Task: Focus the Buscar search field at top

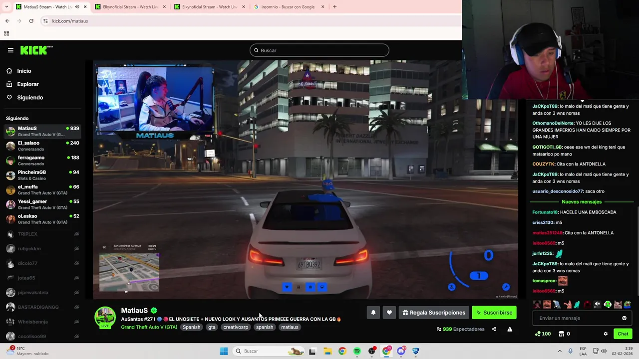Action: [319, 50]
